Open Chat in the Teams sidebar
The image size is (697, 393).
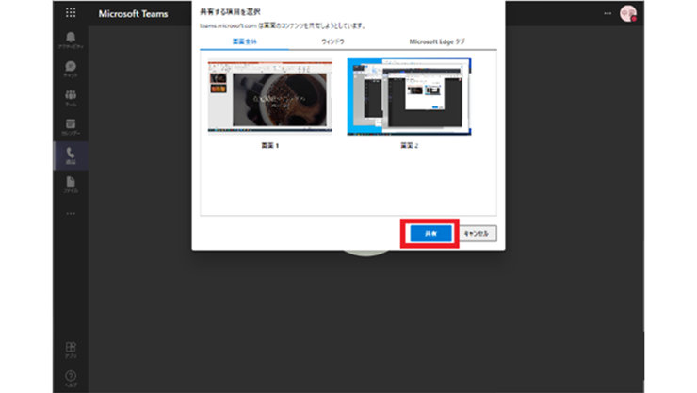tap(71, 69)
